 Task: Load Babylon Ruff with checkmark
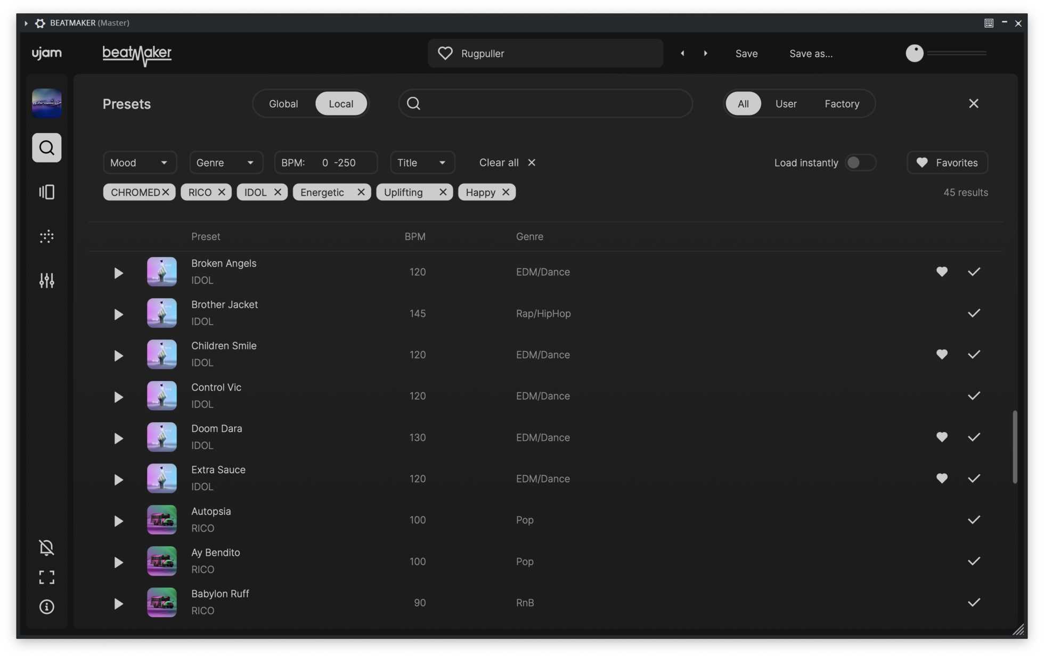pos(974,602)
